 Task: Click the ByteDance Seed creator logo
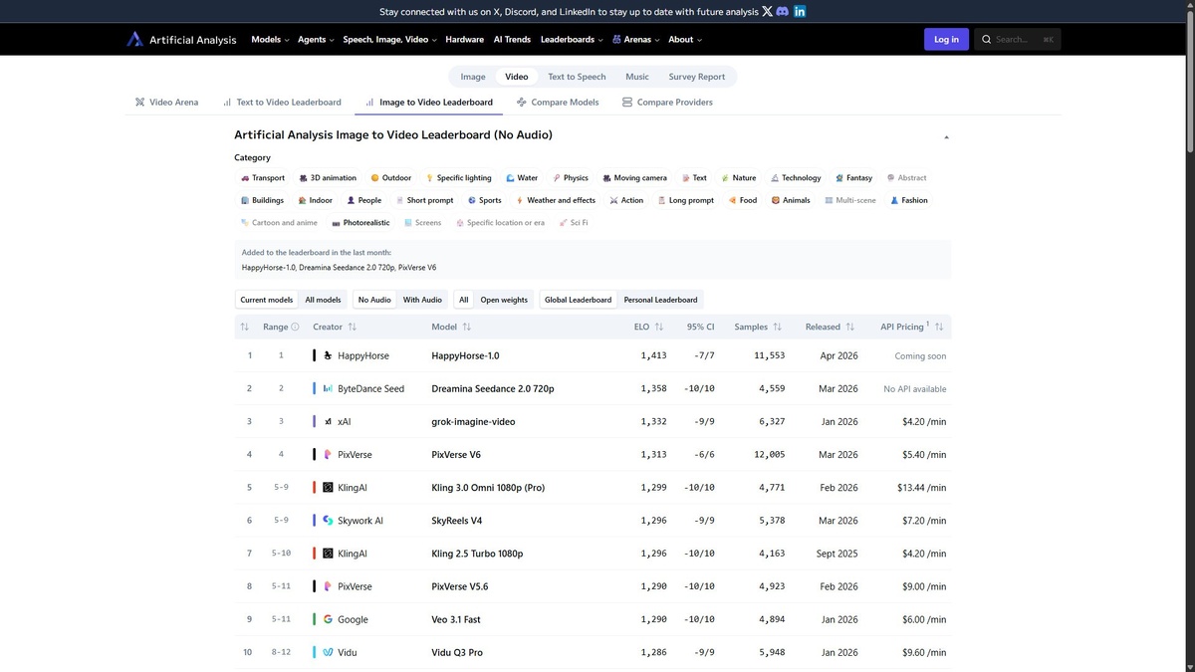(328, 388)
